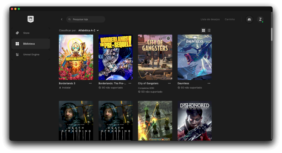The width and height of the screenshot is (282, 153).
Task: Click the Borderlands 3 title
Action: pos(67,84)
